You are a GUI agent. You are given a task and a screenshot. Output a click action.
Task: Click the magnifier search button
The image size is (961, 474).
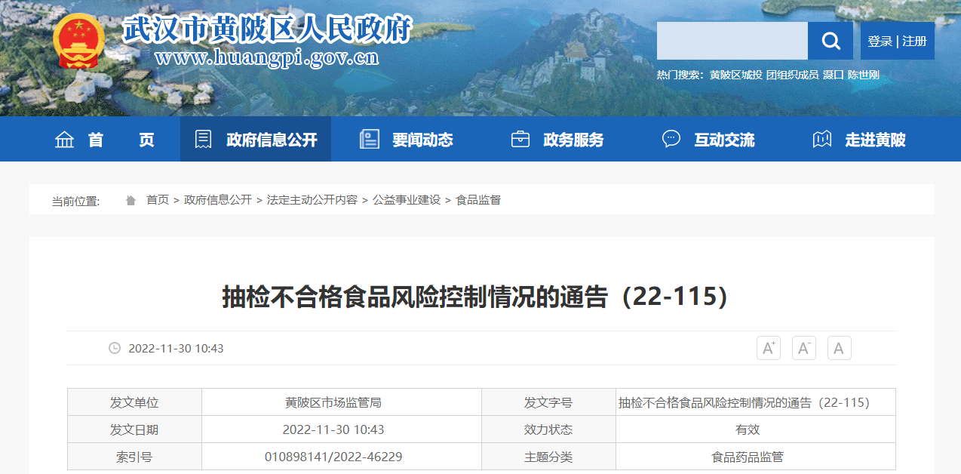pyautogui.click(x=831, y=41)
